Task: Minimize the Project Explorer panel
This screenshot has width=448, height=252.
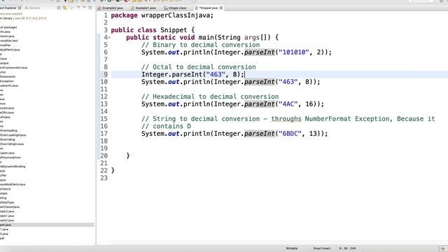Action: click(x=84, y=8)
